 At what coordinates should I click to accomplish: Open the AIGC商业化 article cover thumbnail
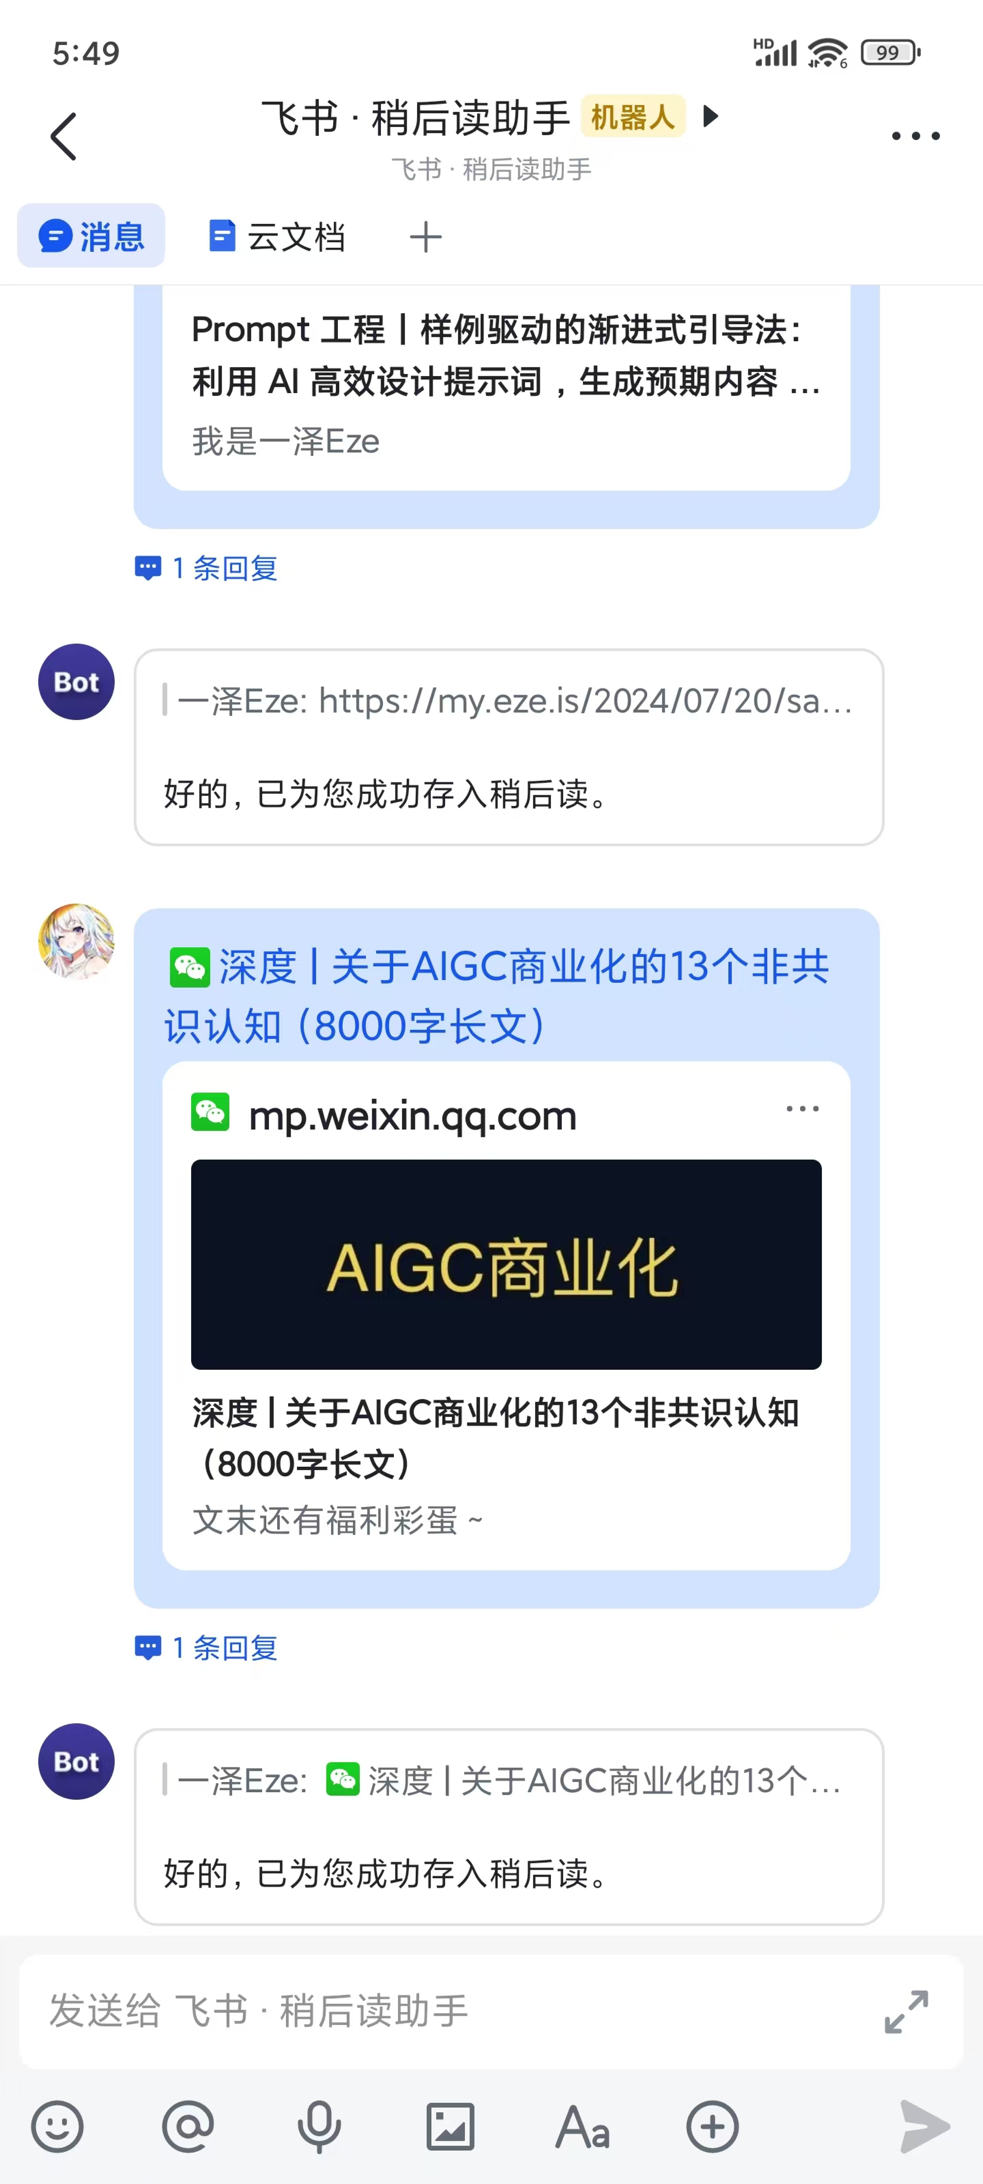pos(506,1264)
